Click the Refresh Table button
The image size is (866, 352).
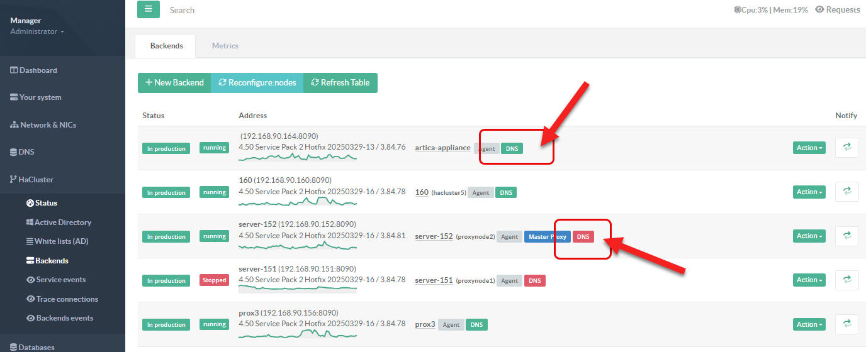coord(340,82)
